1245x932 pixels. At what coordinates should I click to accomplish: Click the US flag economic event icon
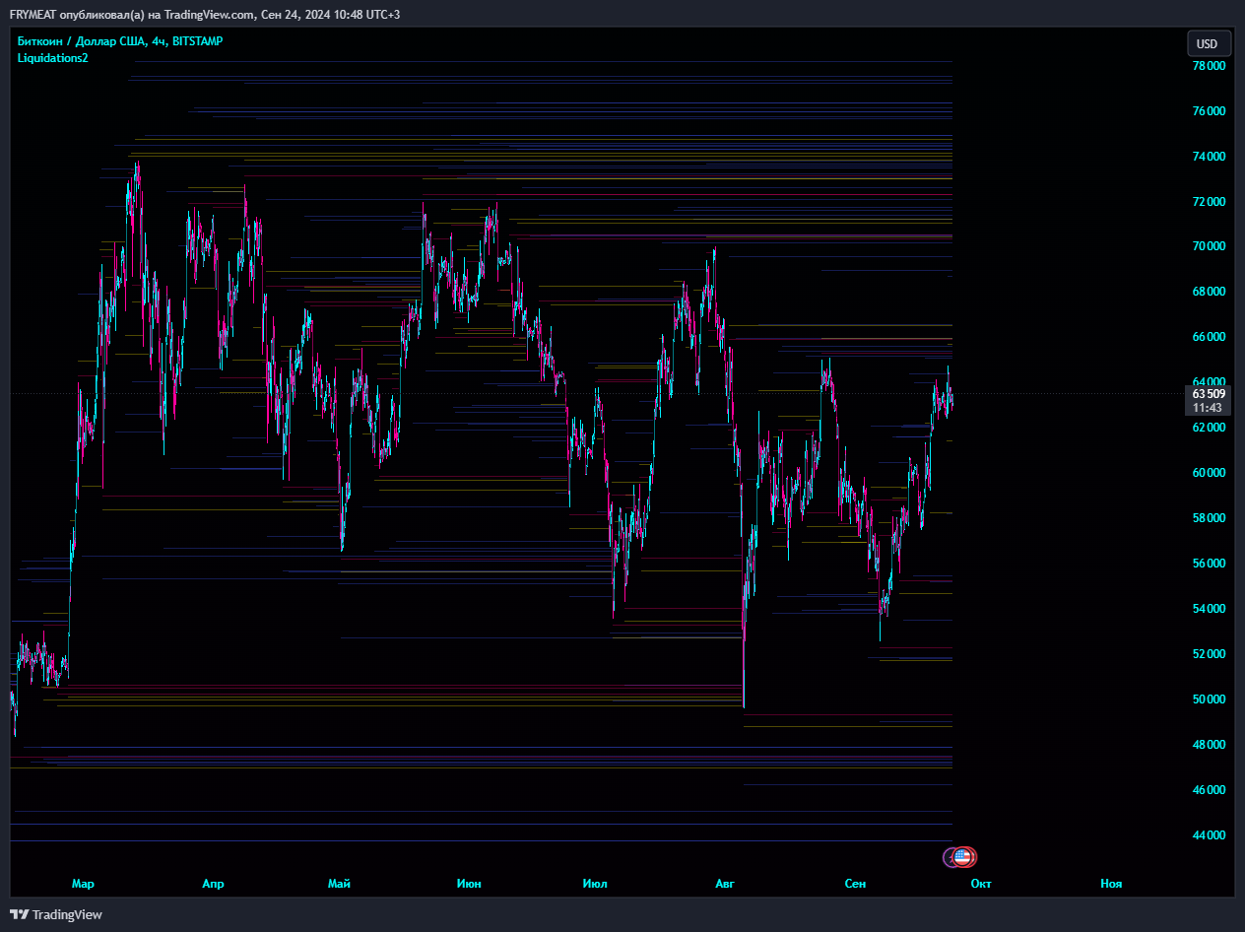[964, 857]
